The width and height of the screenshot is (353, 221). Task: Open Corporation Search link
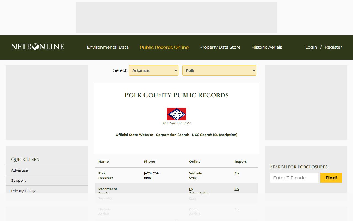click(x=173, y=135)
